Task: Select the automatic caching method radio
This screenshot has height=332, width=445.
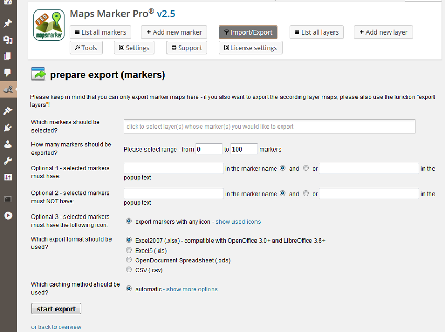Action: click(129, 288)
